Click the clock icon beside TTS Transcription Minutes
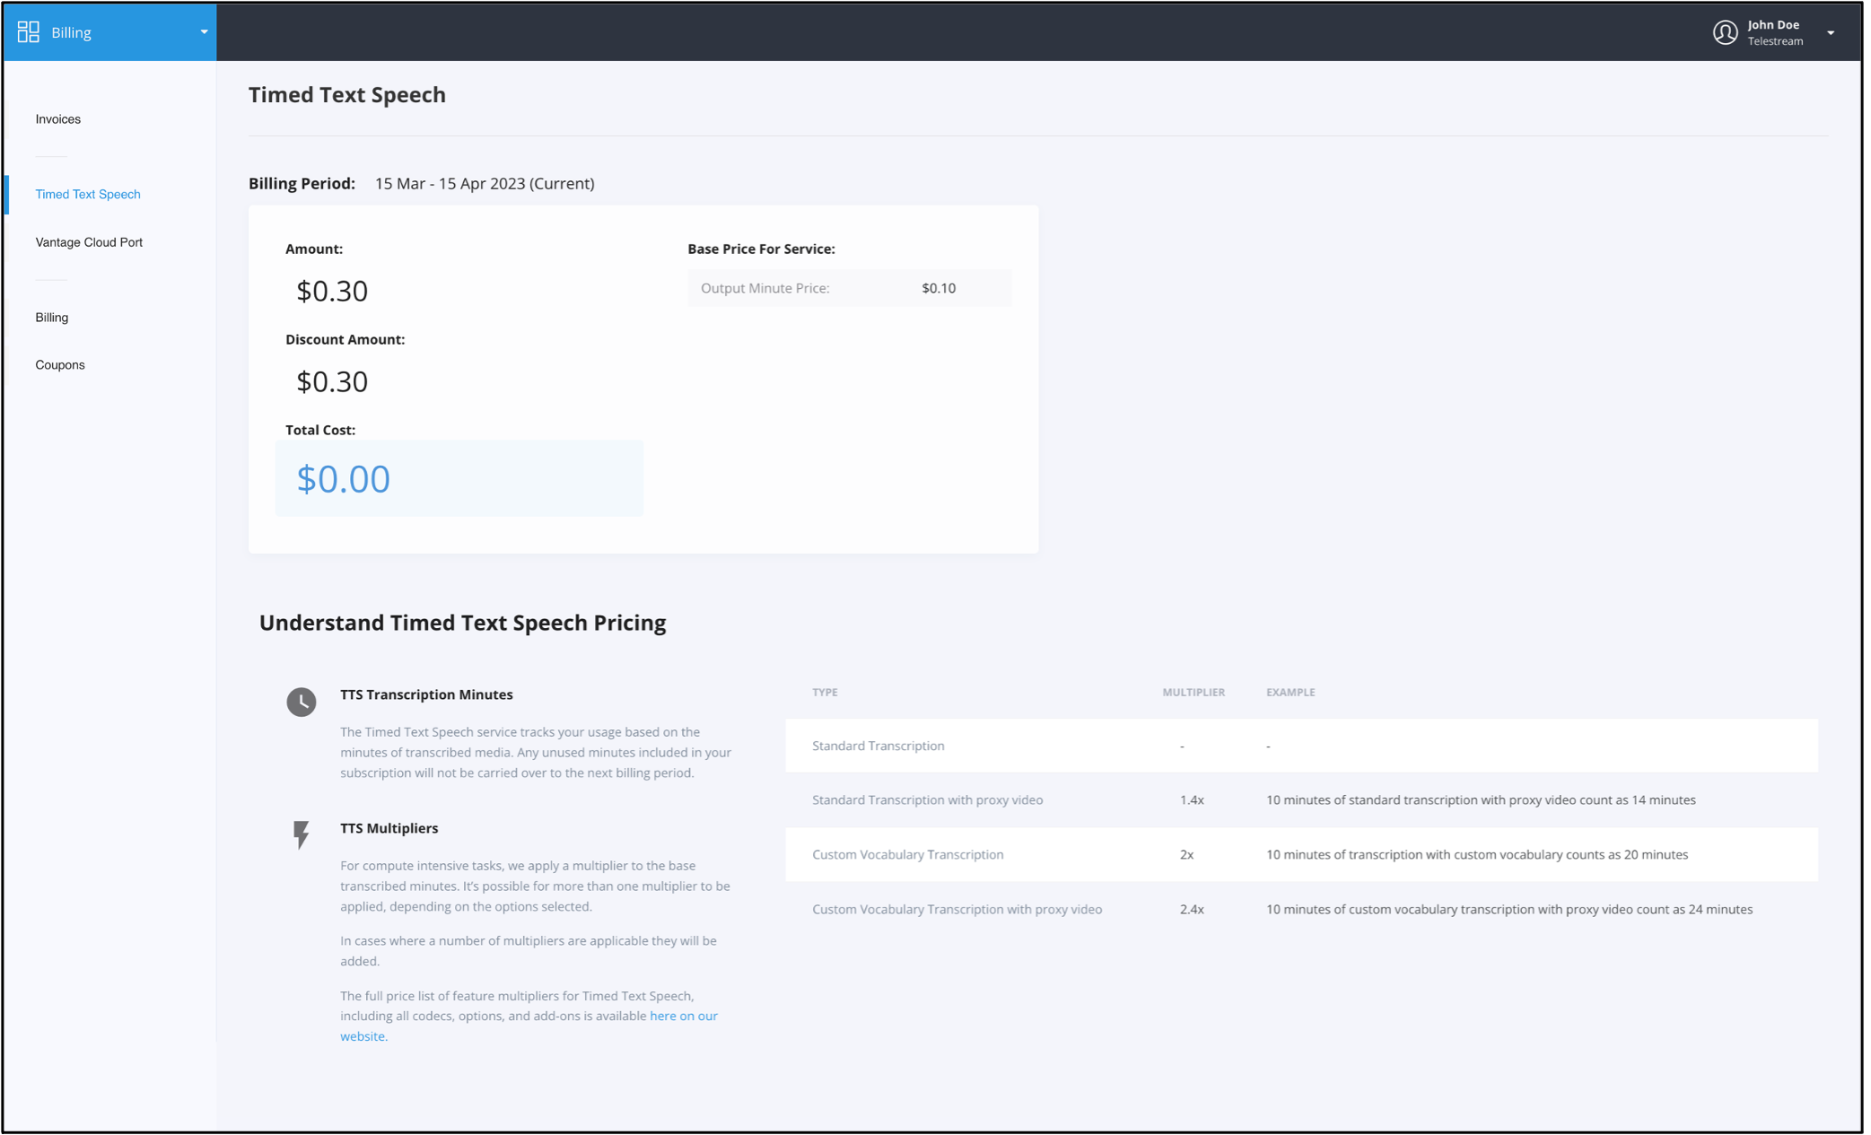The image size is (1871, 1135). click(302, 702)
